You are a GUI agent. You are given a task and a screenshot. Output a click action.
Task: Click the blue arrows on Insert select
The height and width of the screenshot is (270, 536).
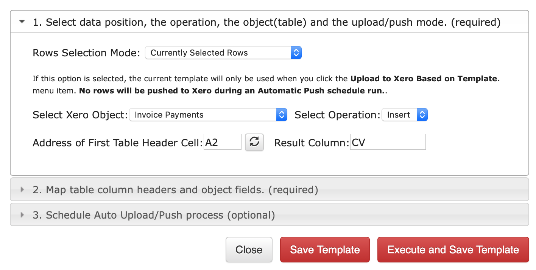pyautogui.click(x=422, y=115)
